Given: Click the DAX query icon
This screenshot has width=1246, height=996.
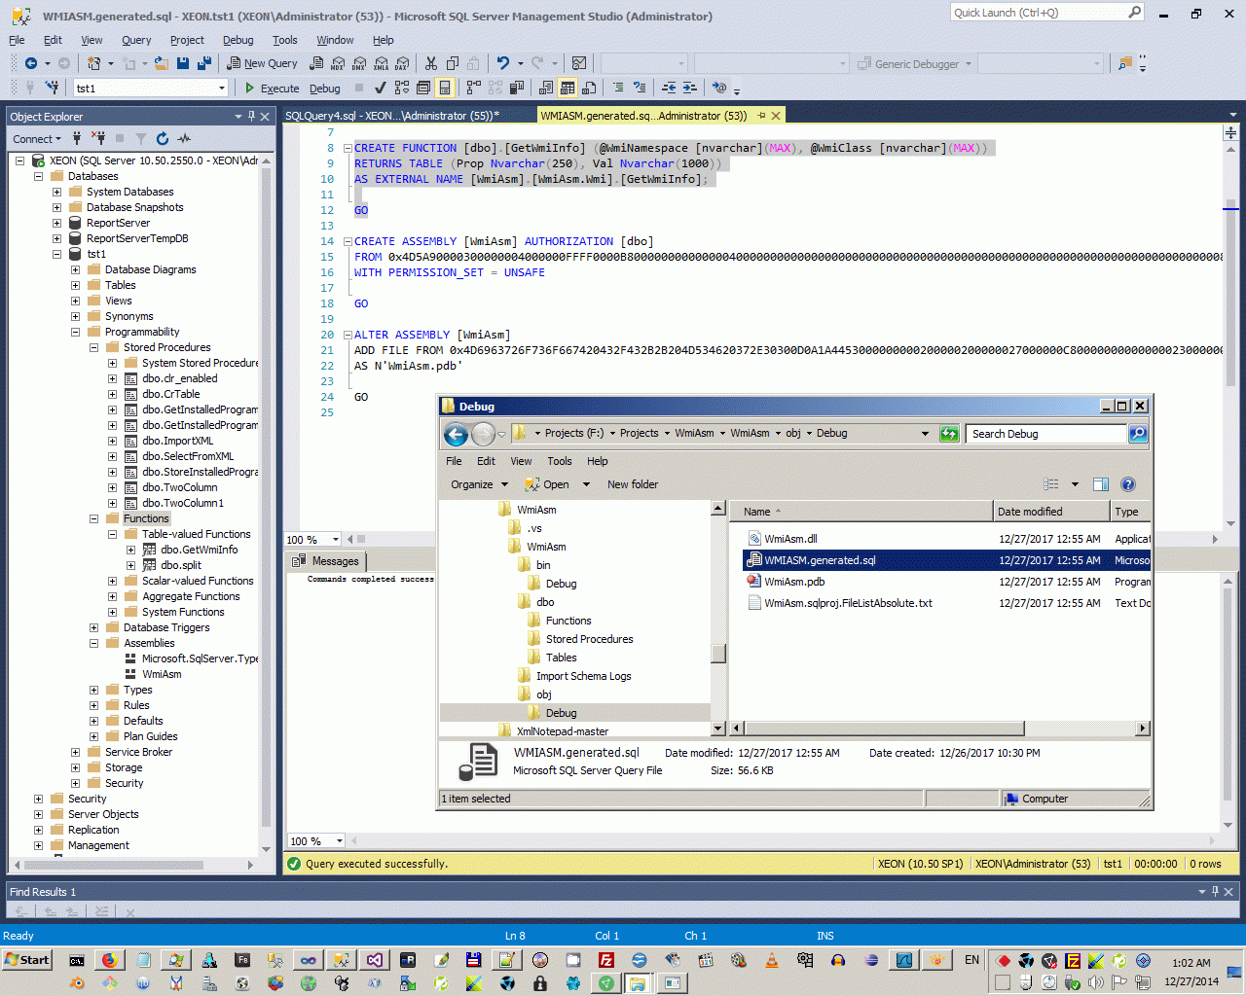Looking at the screenshot, I should point(402,63).
